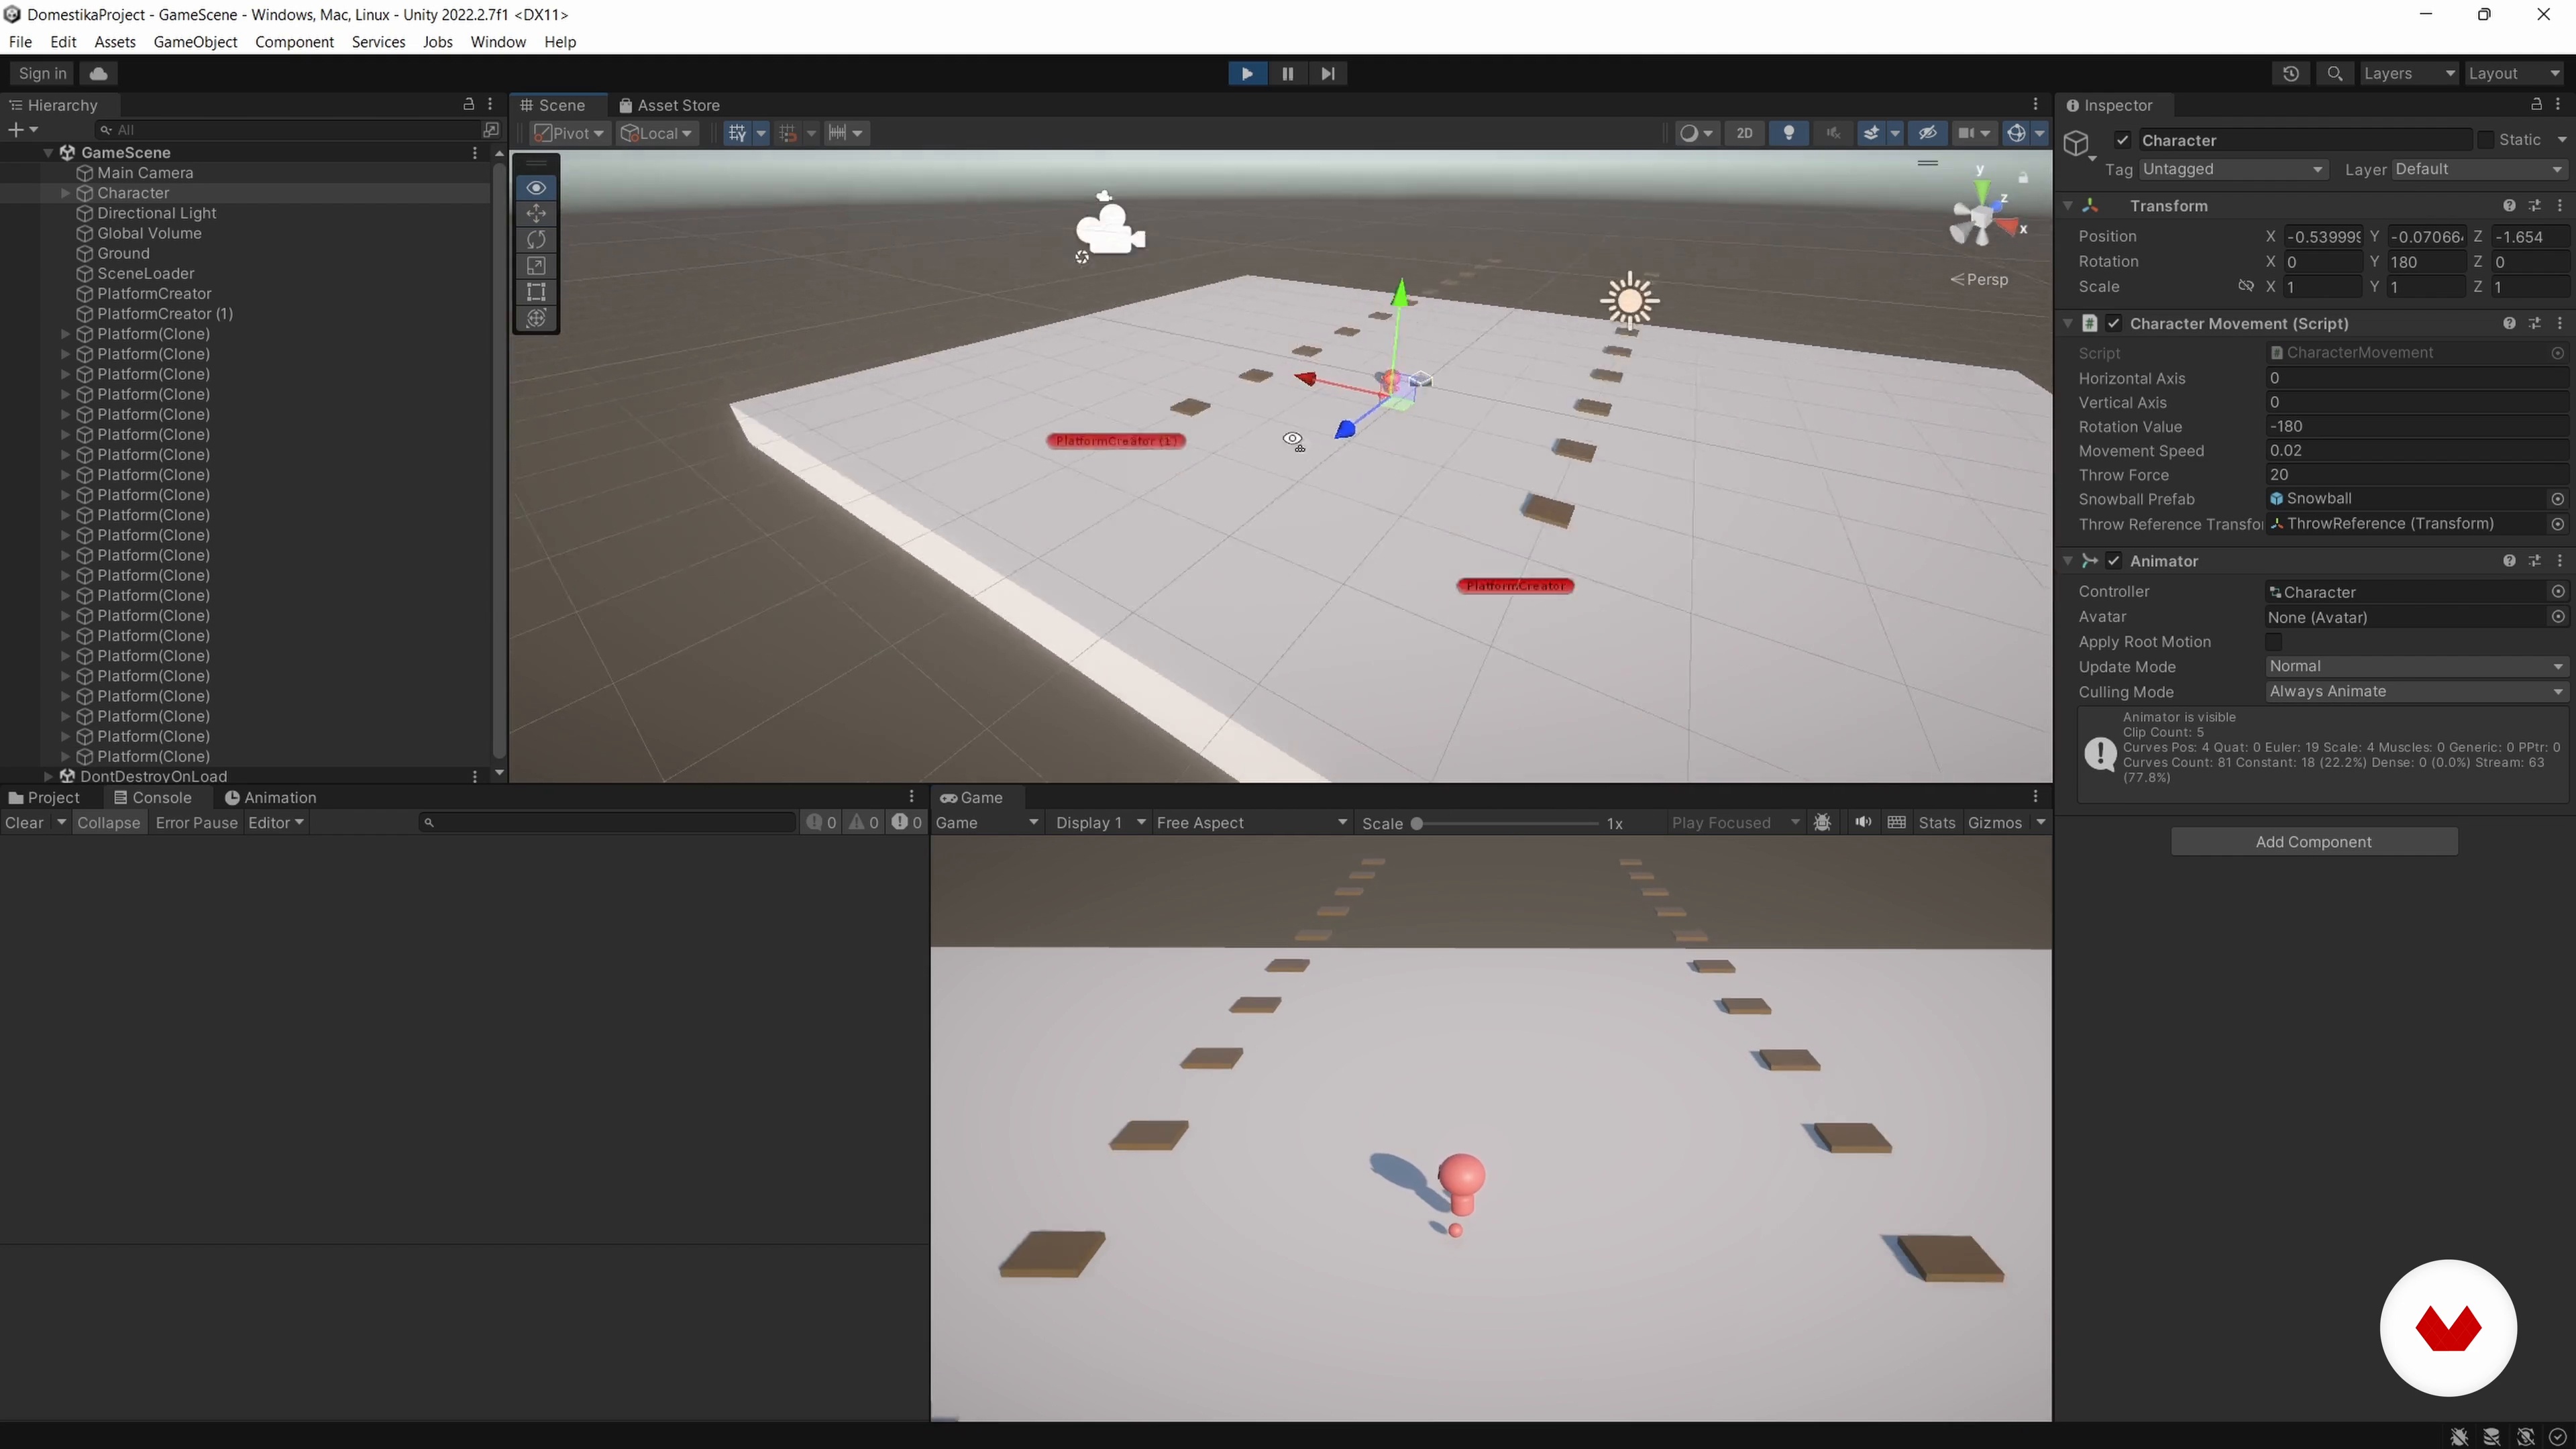Advance one frame with the Step button
Viewport: 2576px width, 1449px height.
[x=1327, y=73]
